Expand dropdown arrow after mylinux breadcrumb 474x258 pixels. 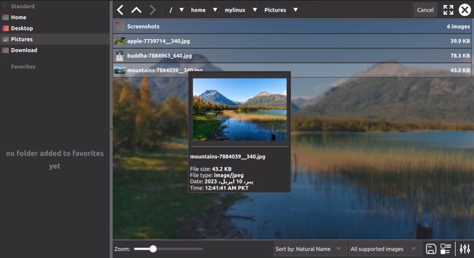pyautogui.click(x=255, y=10)
